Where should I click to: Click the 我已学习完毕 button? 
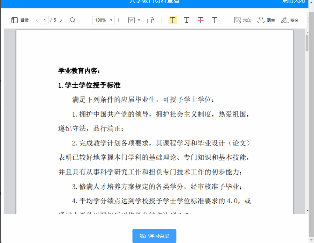(154, 236)
